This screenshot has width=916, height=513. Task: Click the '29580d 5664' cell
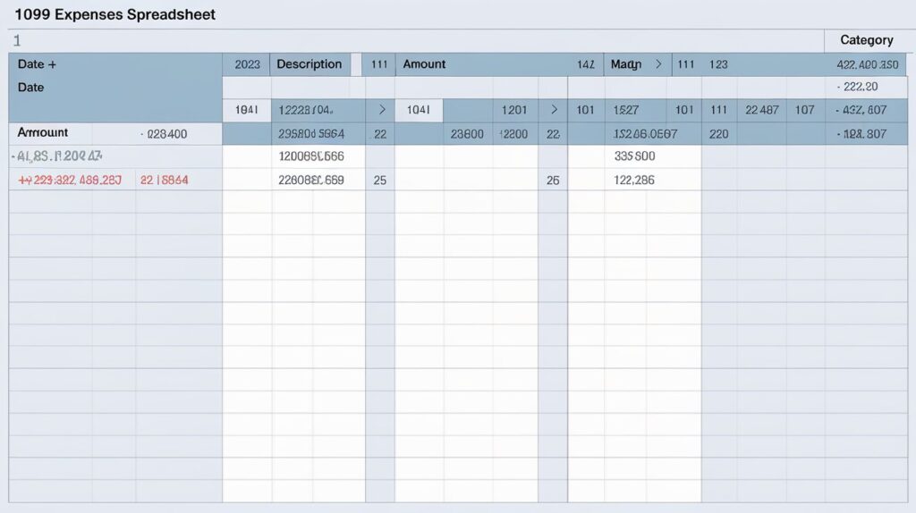(310, 134)
